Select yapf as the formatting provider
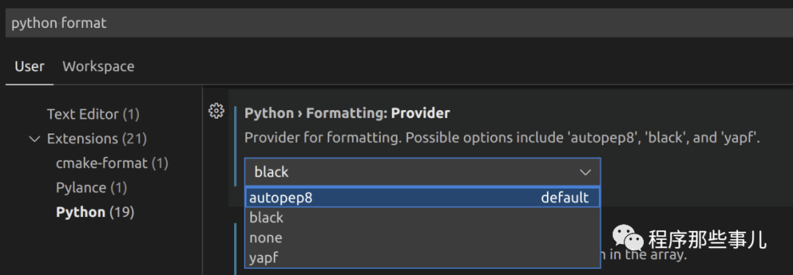 422,258
